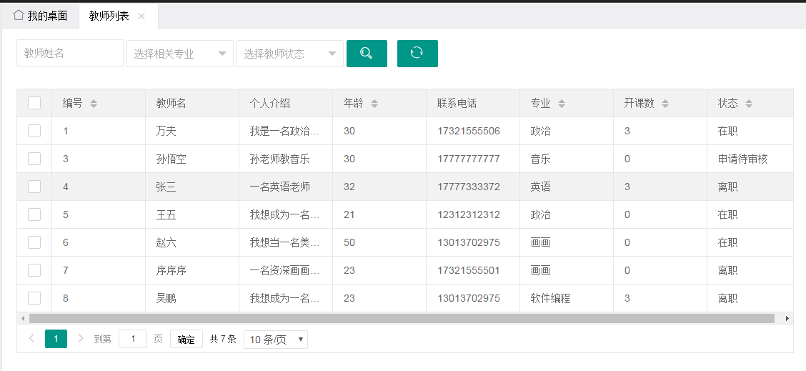This screenshot has width=806, height=371.
Task: Open the 10 条/页 page size selector
Action: click(276, 340)
